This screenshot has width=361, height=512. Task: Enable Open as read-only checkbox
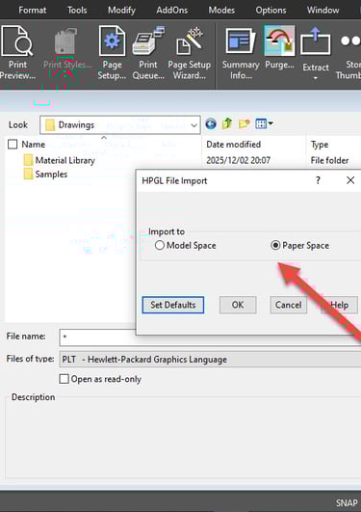(x=64, y=379)
